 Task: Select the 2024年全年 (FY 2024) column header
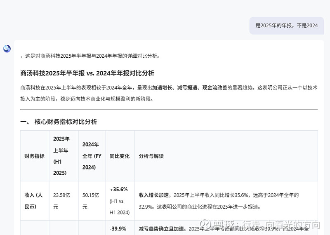pyautogui.click(x=92, y=156)
